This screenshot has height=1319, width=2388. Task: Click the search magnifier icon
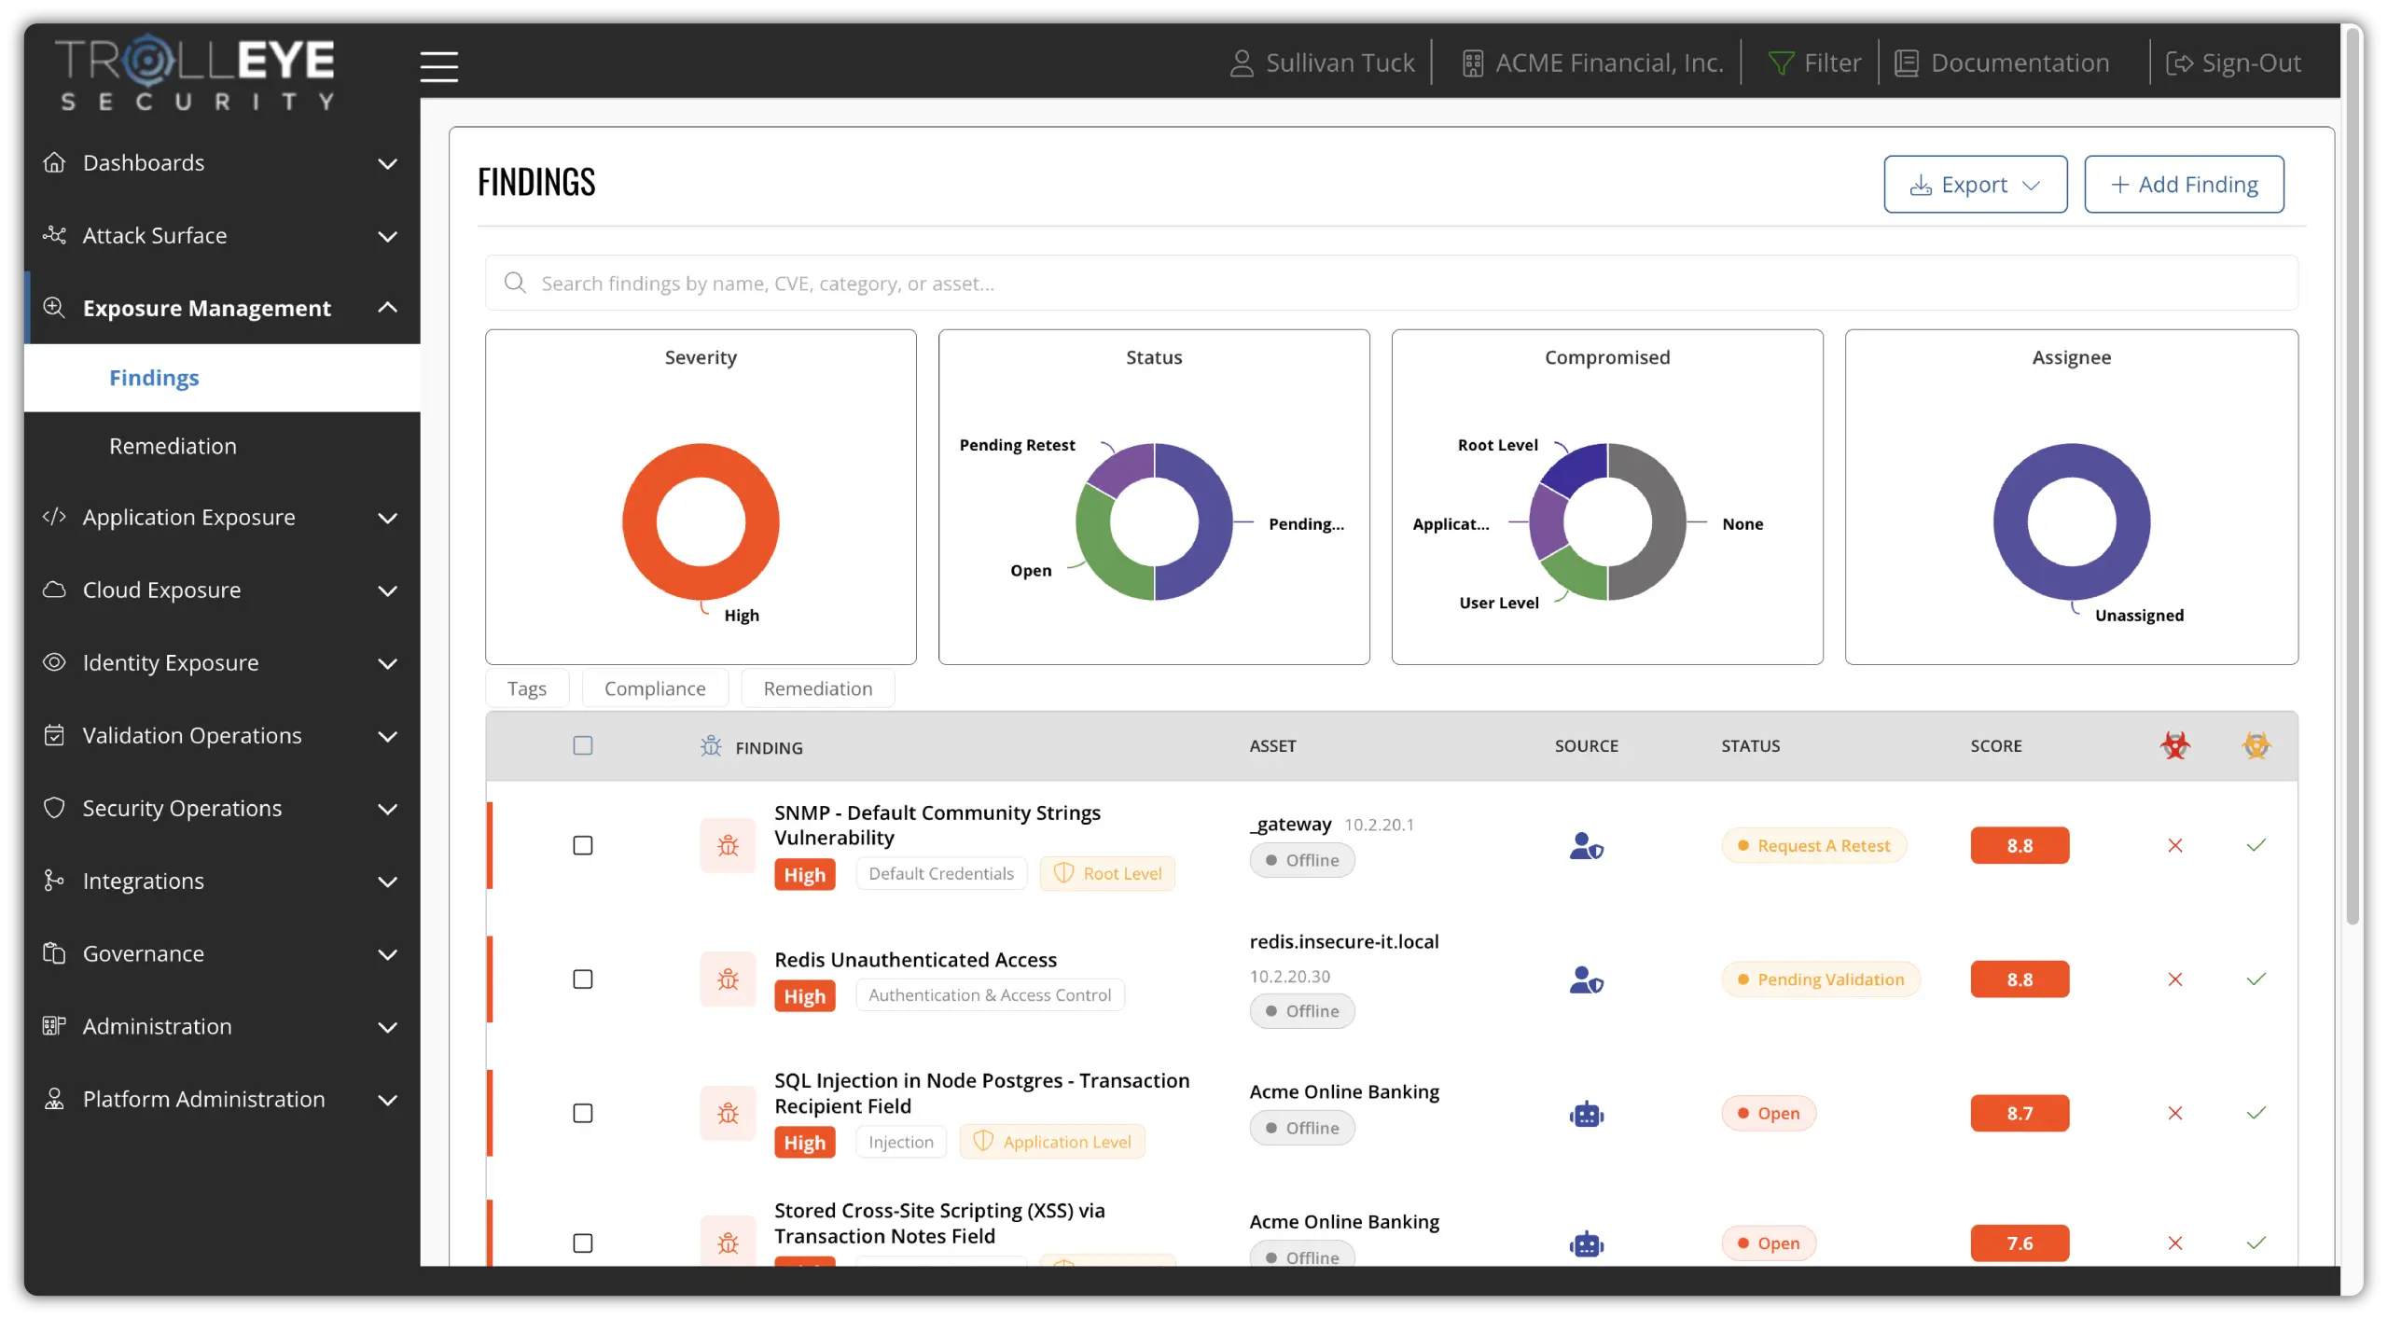(515, 283)
